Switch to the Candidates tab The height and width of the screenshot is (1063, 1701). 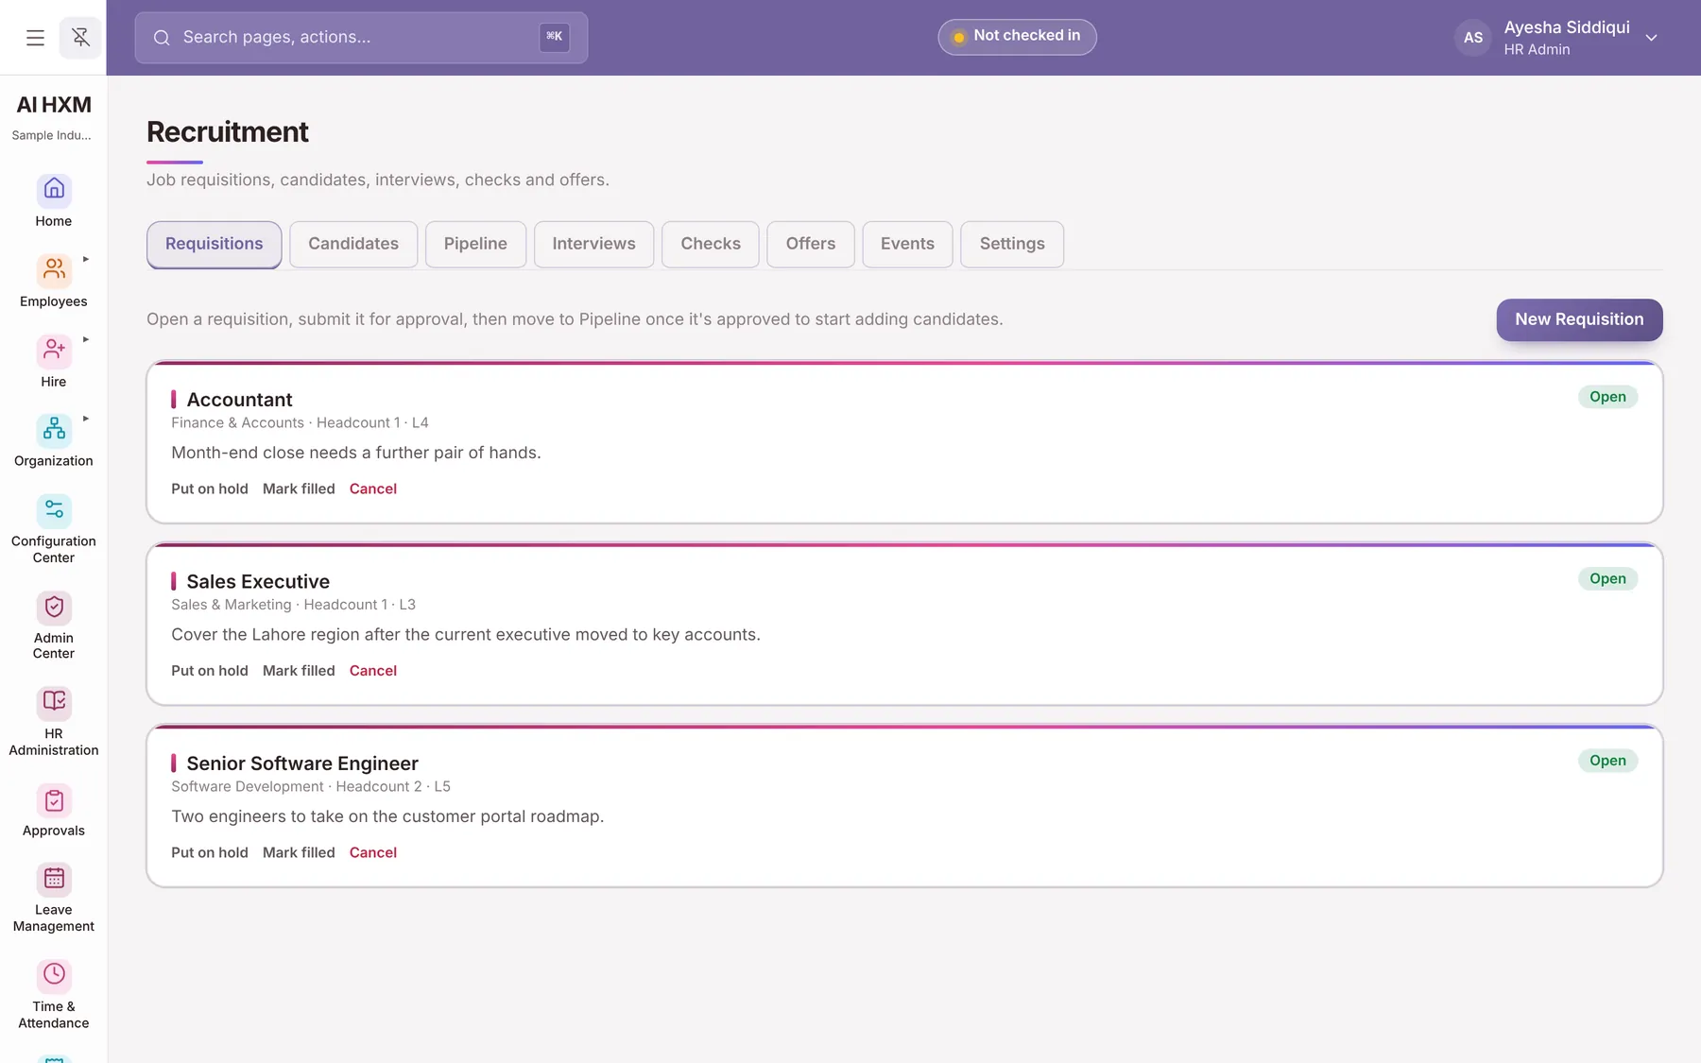pyautogui.click(x=353, y=244)
